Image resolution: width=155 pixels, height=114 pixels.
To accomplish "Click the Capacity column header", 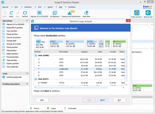I will pos(84,52).
